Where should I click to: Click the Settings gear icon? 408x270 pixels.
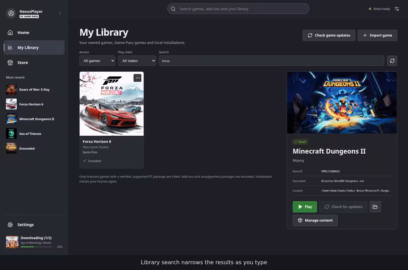[x=11, y=225]
